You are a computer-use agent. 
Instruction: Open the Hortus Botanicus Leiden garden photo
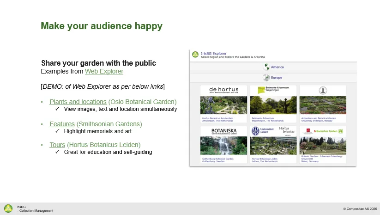point(273,146)
